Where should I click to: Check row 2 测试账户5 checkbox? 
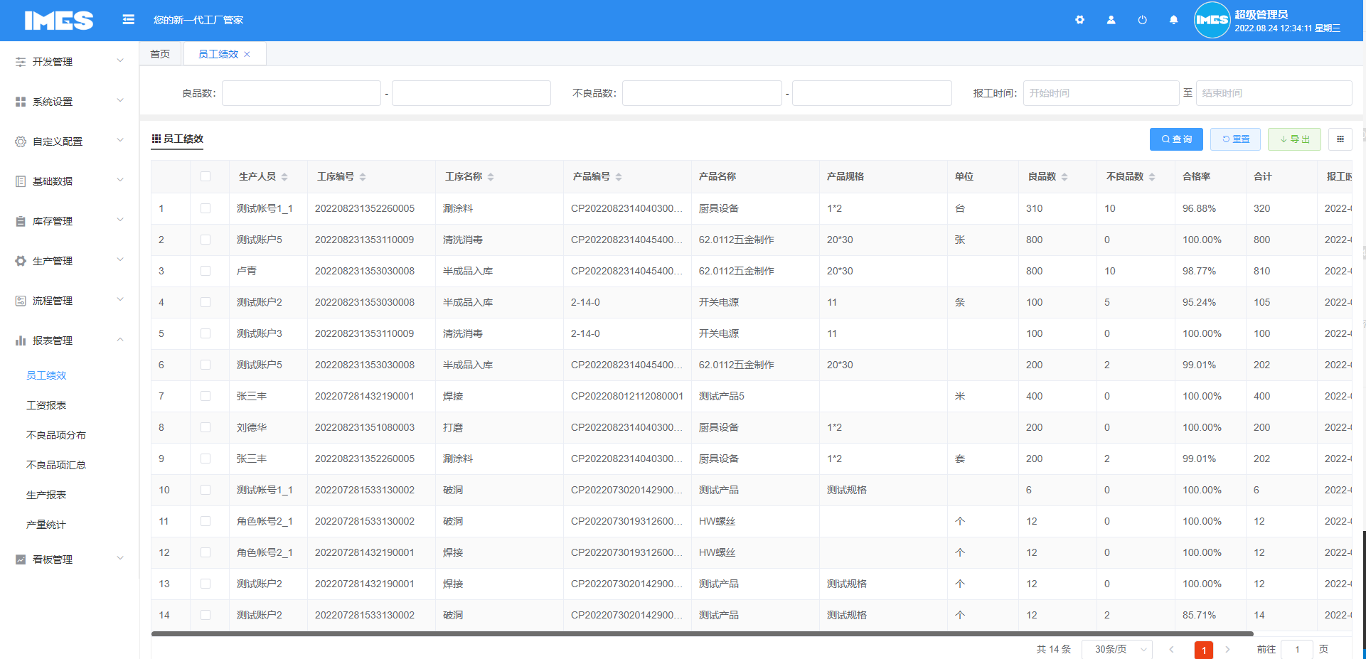click(x=206, y=240)
